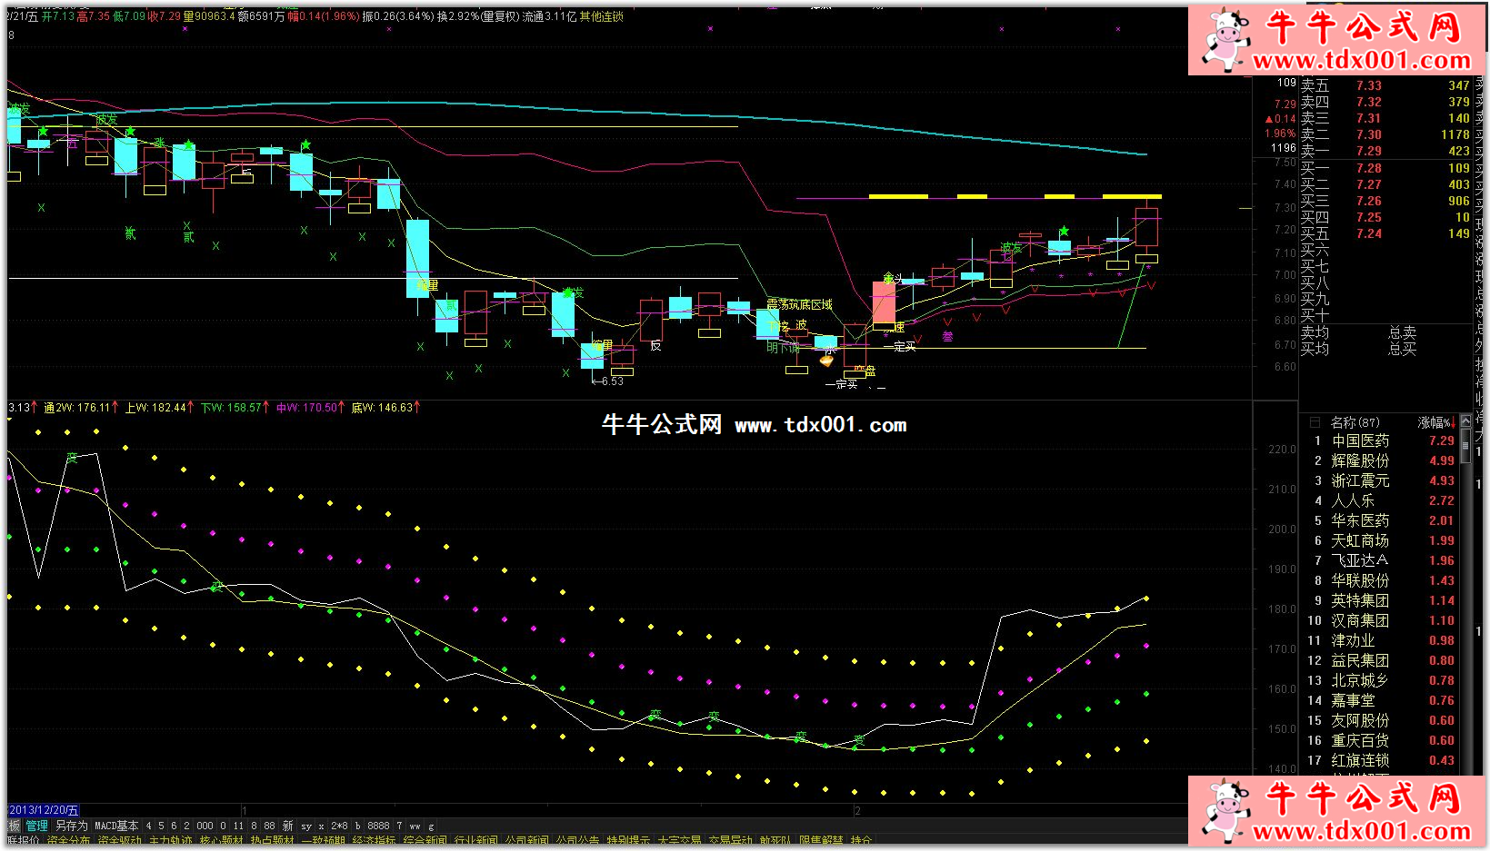The image size is (1490, 851).
Task: Click the 另存为 button in indicator bar
Action: click(71, 826)
